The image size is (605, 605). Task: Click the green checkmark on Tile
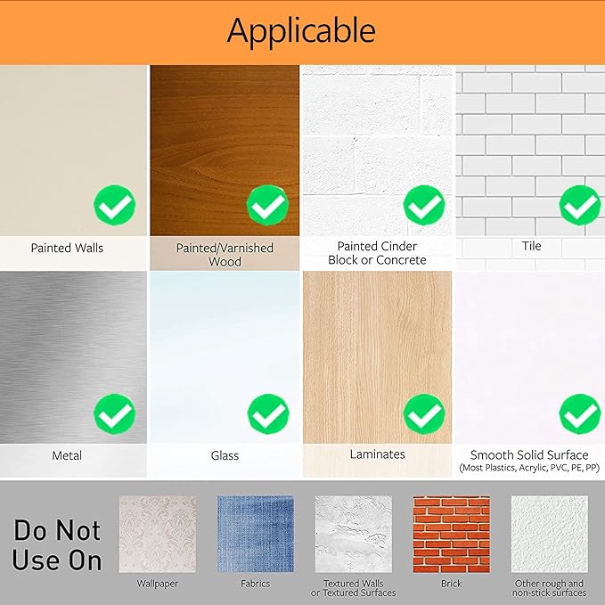point(580,205)
